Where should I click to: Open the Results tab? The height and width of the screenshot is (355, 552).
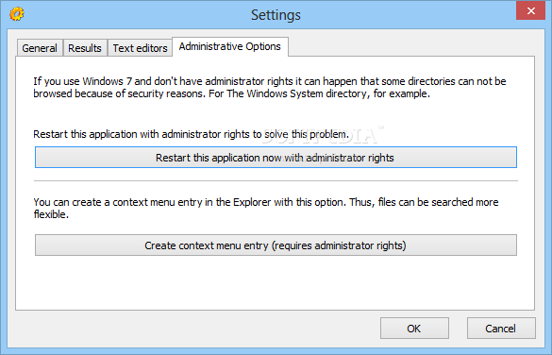[x=85, y=48]
